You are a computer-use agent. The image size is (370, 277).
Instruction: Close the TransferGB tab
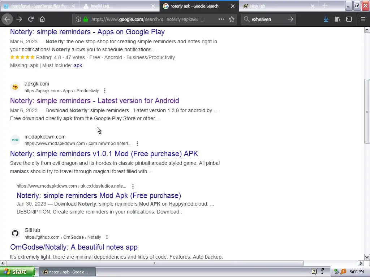click(73, 6)
